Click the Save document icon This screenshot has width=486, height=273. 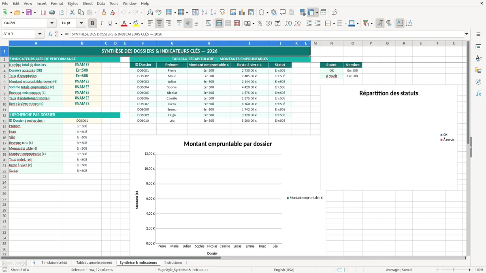[x=29, y=13]
